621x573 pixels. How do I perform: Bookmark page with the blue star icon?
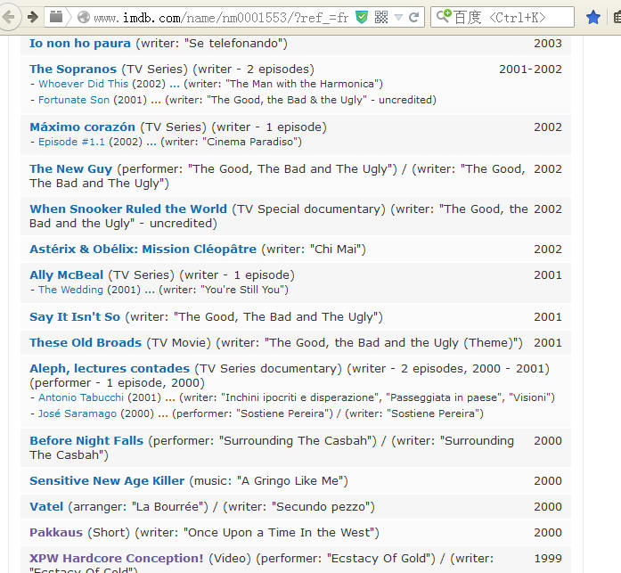(592, 18)
